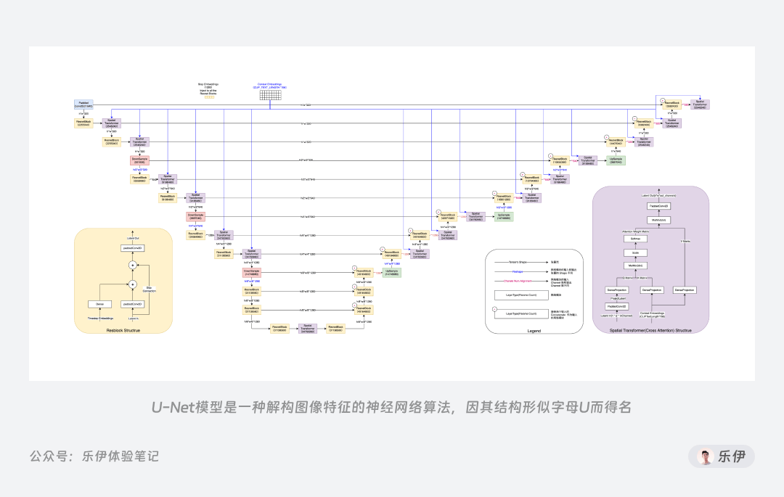Click the Resblock Structure label
Screen dimensions: 784x497
pos(123,331)
